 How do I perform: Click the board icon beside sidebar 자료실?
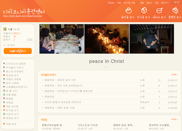tap(4, 102)
